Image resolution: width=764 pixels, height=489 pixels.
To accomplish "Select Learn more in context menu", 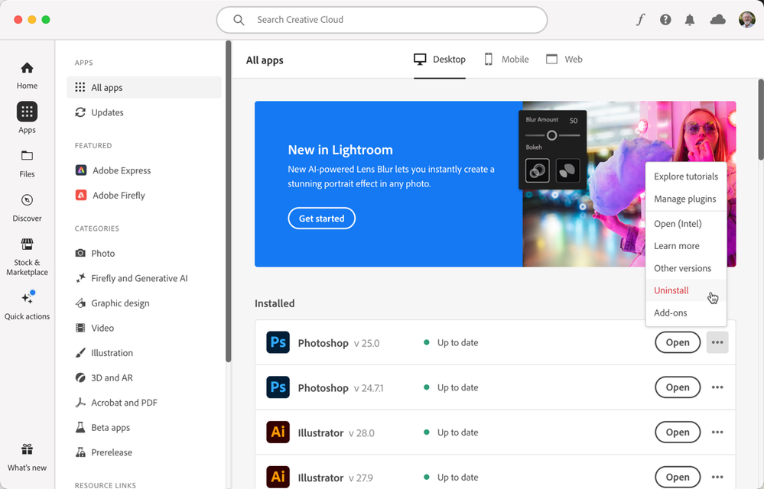I will click(x=685, y=246).
